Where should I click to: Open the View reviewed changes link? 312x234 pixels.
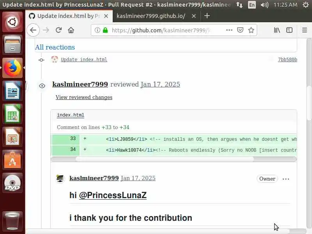point(84,97)
